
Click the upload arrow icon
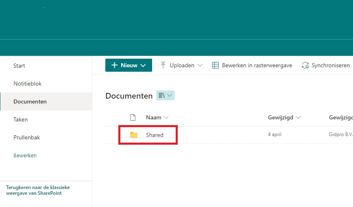pyautogui.click(x=163, y=65)
